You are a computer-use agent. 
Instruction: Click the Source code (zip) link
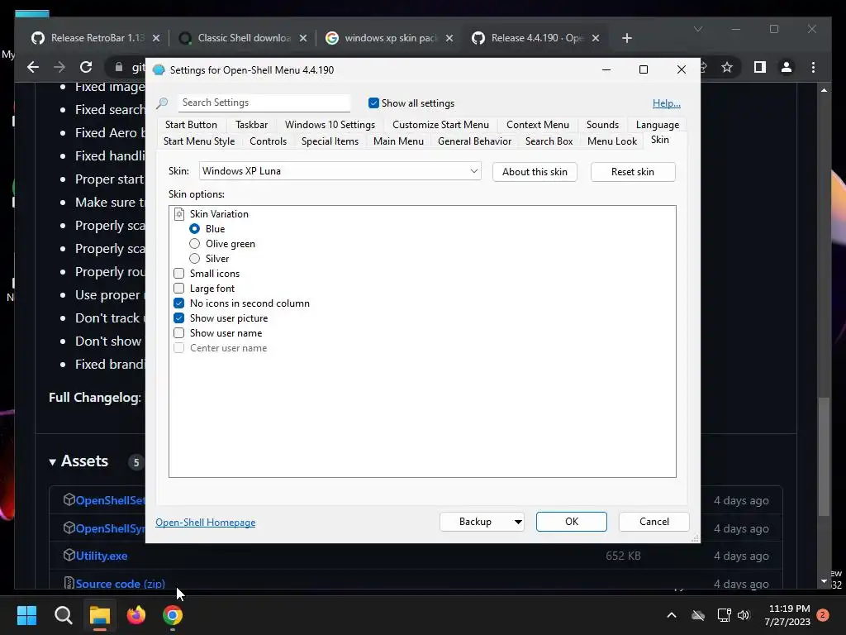121,584
